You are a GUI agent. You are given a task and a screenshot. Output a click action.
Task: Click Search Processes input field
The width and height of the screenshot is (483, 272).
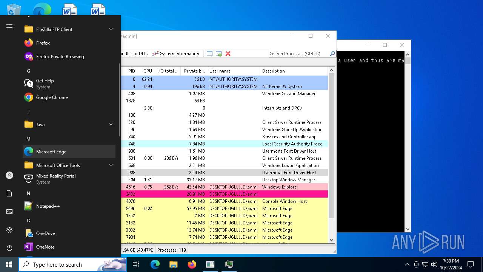tap(299, 54)
